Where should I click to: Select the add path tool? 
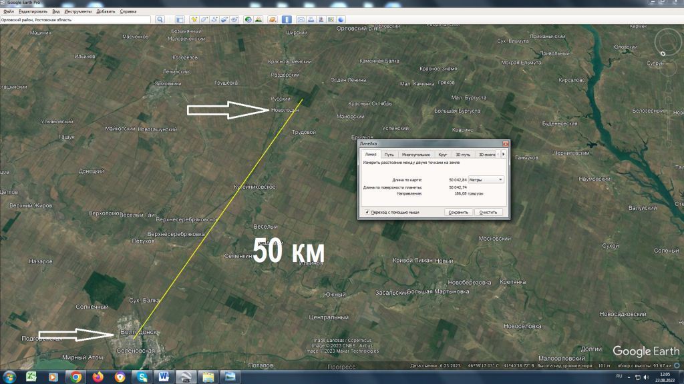215,20
